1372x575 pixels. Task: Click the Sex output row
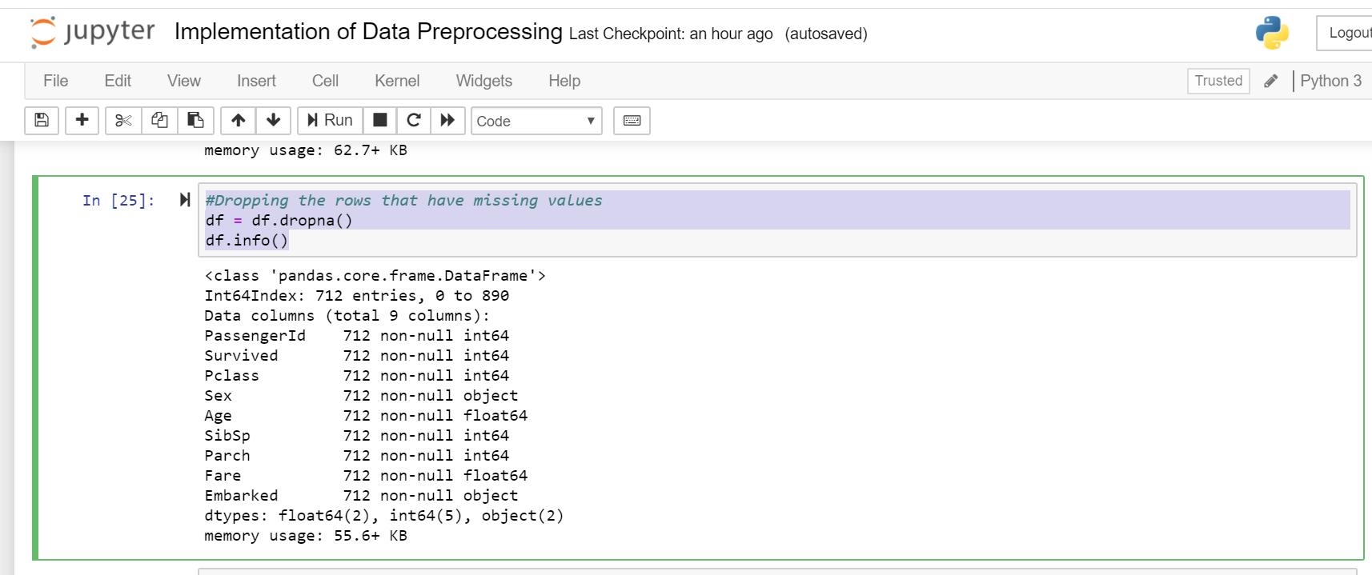tap(361, 396)
